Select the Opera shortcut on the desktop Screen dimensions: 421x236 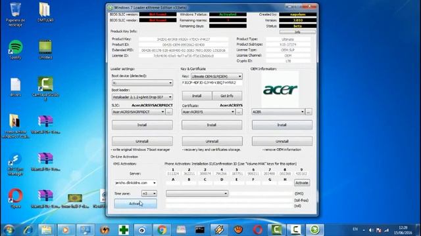tap(15, 199)
